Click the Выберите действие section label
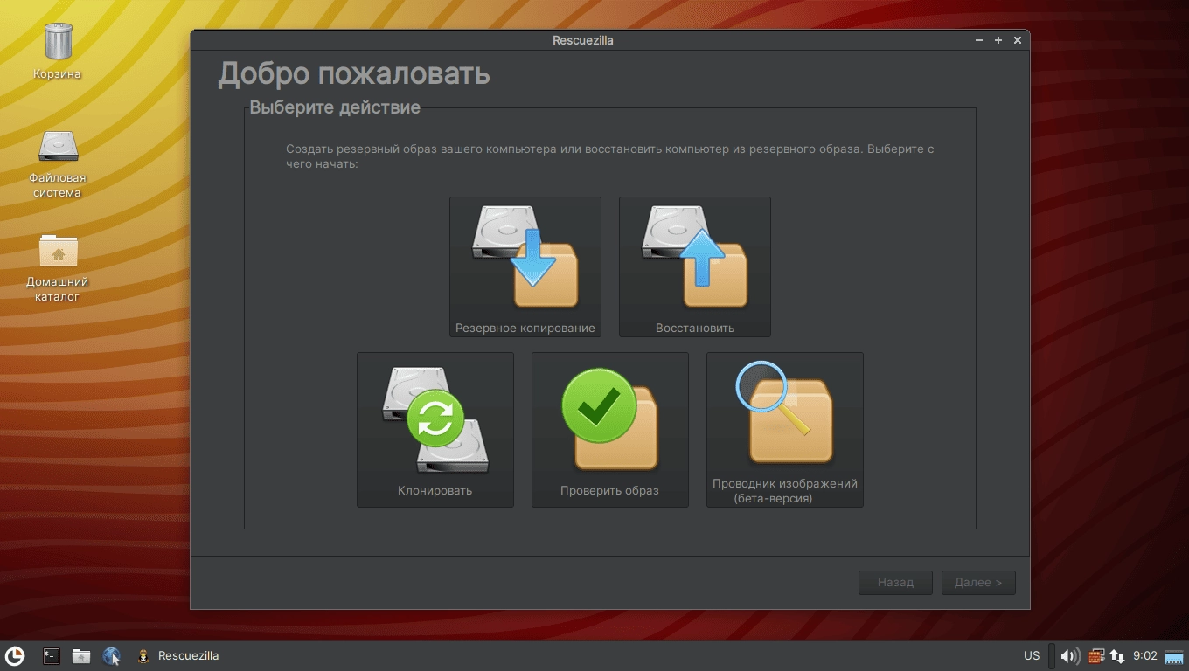 (x=335, y=107)
